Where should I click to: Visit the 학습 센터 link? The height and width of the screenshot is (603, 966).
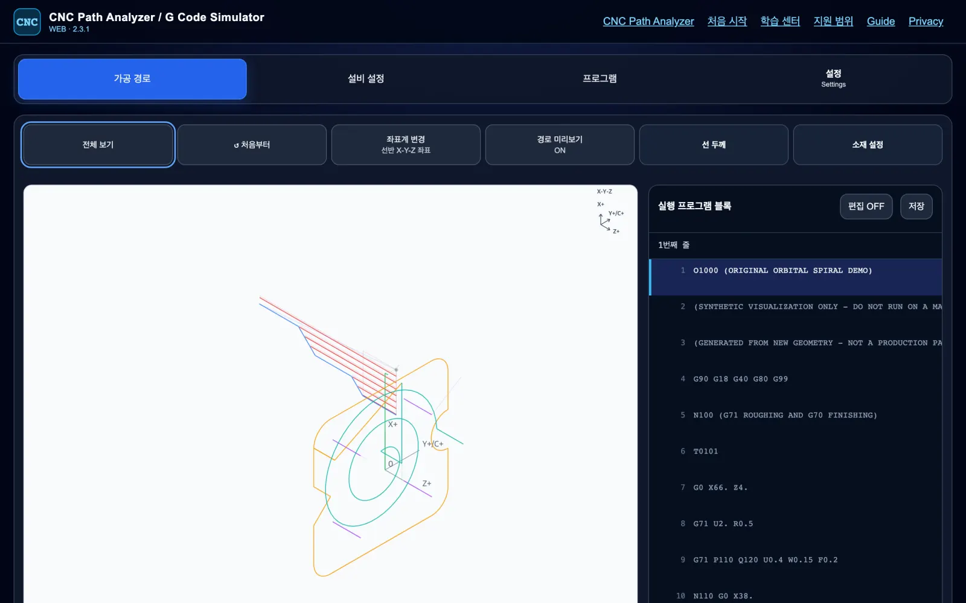coord(780,21)
